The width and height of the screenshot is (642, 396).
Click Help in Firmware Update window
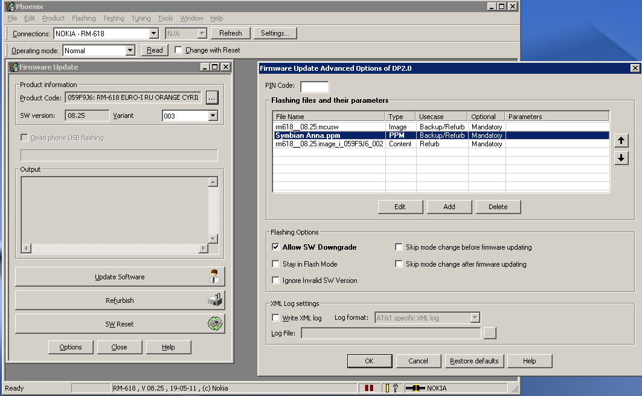pyautogui.click(x=169, y=347)
